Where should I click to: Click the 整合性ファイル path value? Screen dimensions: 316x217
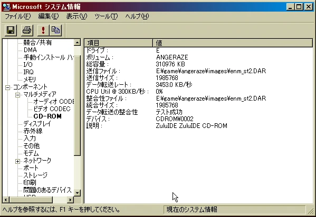pos(211,98)
